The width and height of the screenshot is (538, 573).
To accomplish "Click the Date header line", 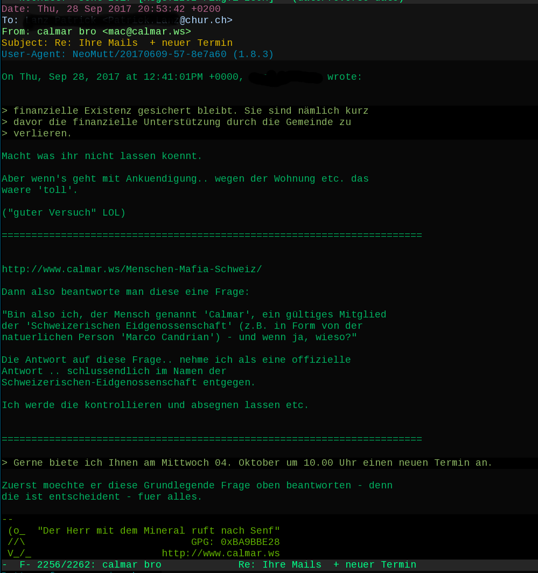I will [x=111, y=9].
